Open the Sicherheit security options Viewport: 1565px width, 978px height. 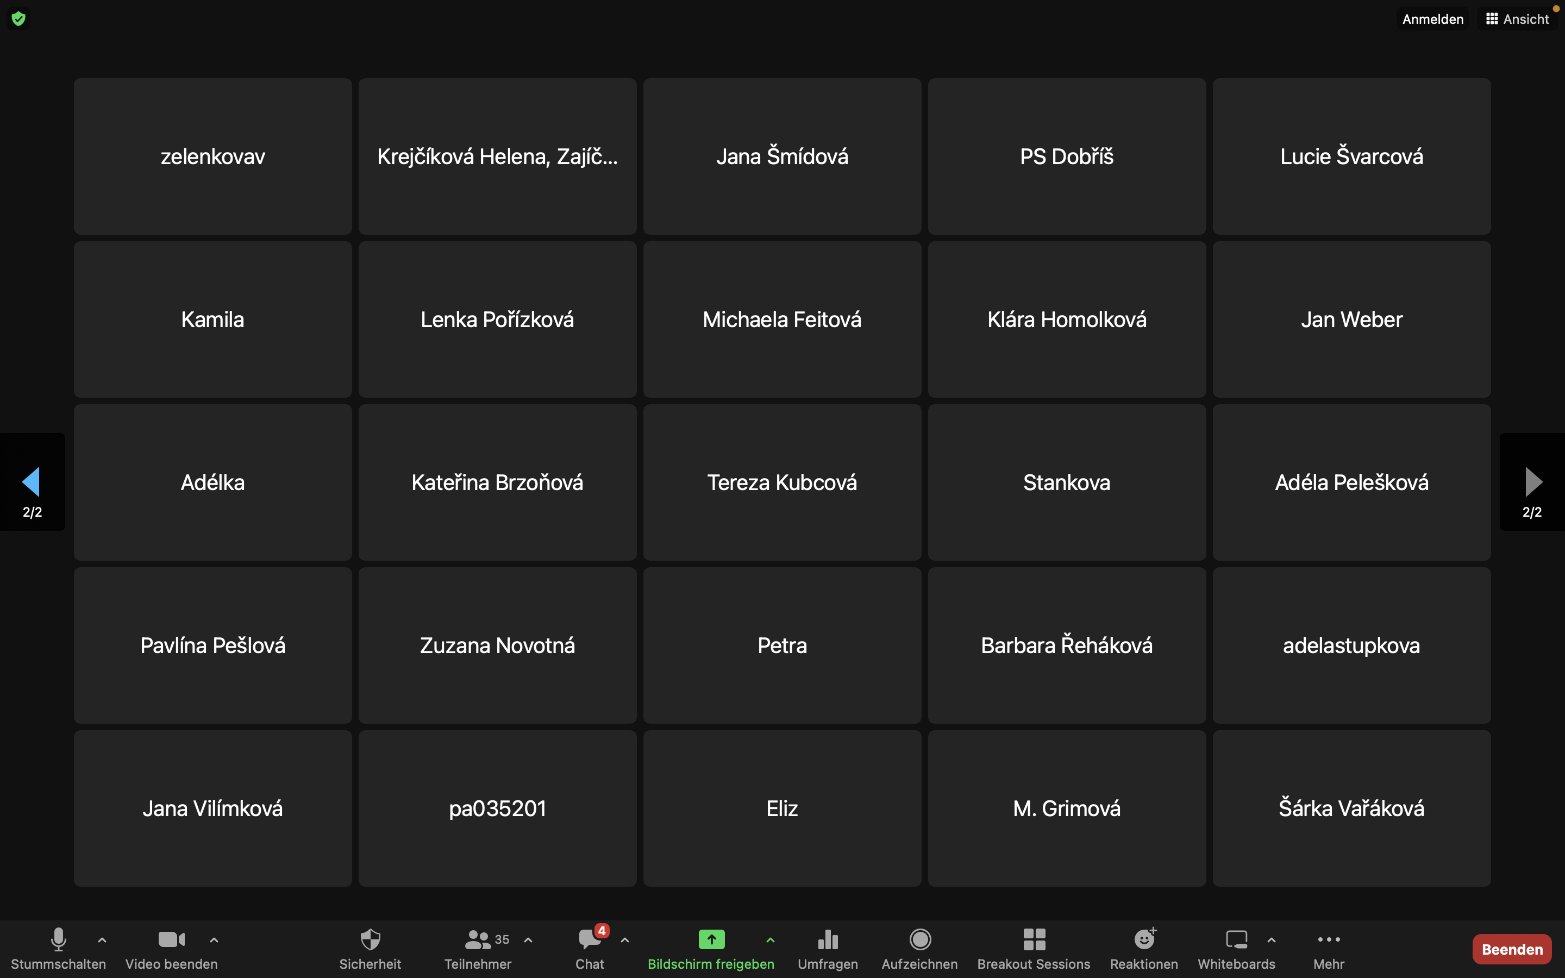click(x=370, y=948)
